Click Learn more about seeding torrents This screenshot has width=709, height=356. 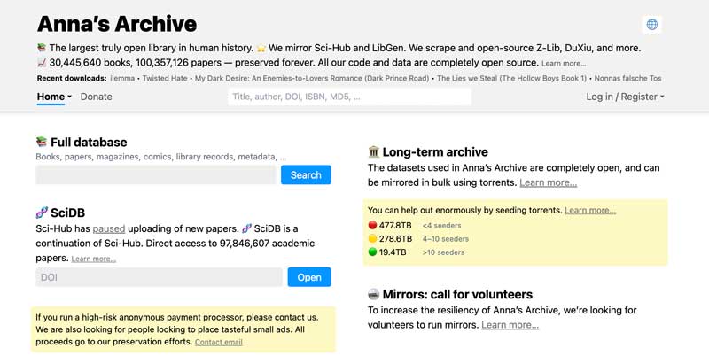click(x=589, y=210)
